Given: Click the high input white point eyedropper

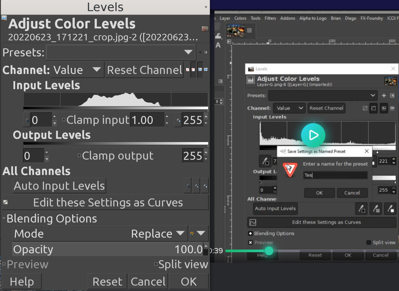Looking at the screenshot, I should 178,120.
